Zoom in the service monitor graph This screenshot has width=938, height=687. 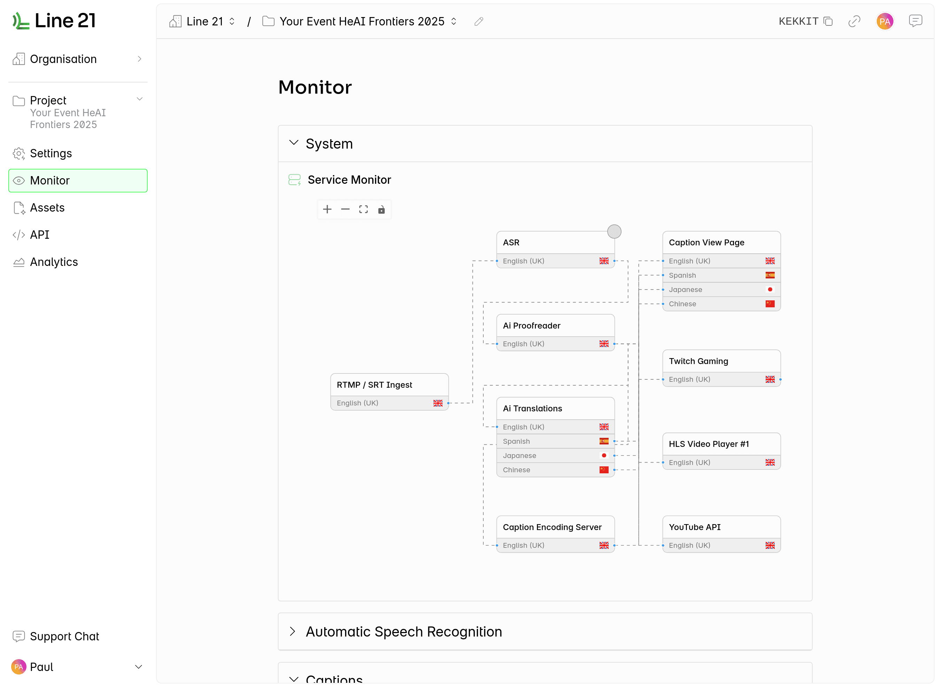point(327,209)
